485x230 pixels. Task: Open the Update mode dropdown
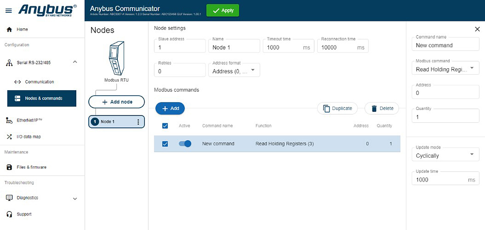click(x=445, y=156)
